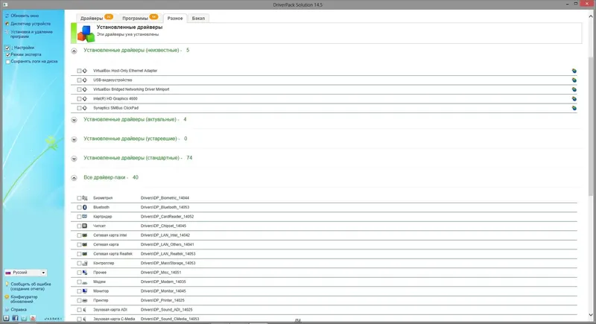Click diamond icon beside Intel(R) HD Graphics 4600
This screenshot has height=324, width=596.
pos(85,99)
